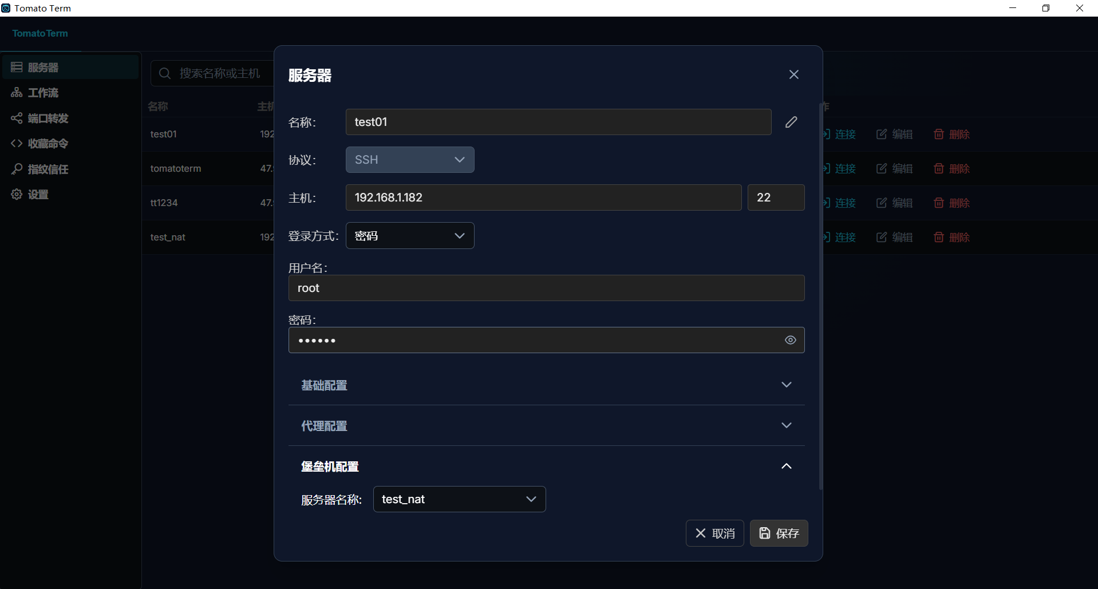Viewport: 1098px width, 589px height.
Task: Expand the 基础配置 section
Action: click(546, 385)
